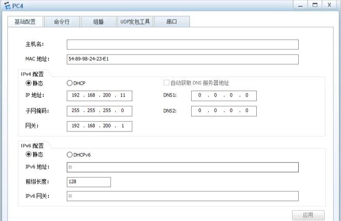341x221 pixels.
Task: Click the 应用 button
Action: (x=308, y=215)
